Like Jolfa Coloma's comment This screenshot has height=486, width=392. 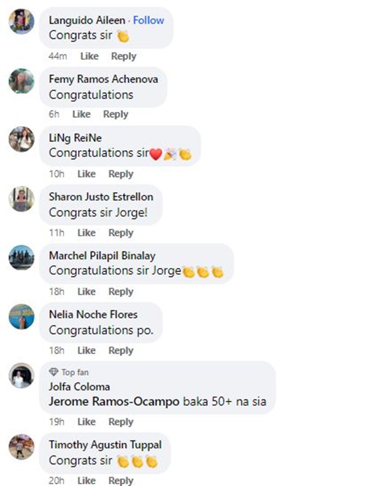coord(86,422)
